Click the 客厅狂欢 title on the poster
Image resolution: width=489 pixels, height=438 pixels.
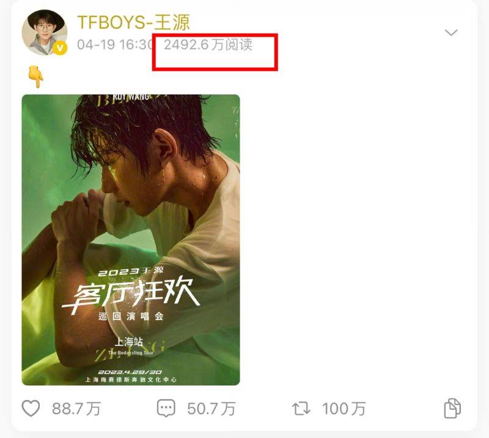pyautogui.click(x=131, y=295)
